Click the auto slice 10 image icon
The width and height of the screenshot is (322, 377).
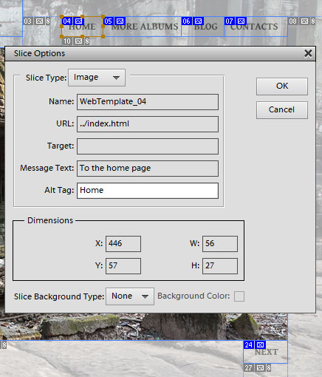pos(78,41)
